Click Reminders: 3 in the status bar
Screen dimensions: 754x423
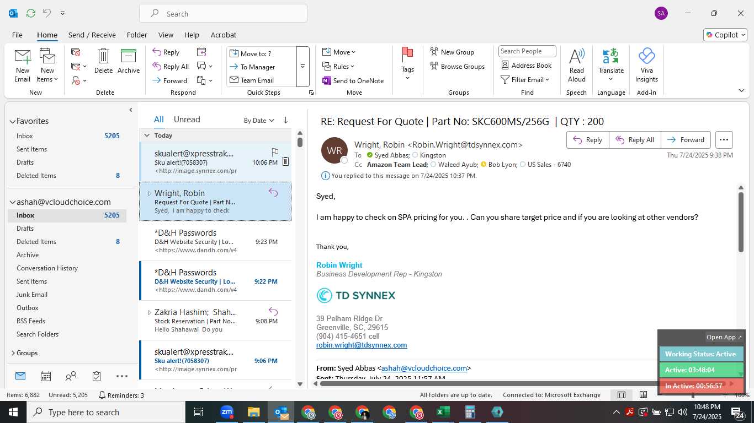coord(121,395)
